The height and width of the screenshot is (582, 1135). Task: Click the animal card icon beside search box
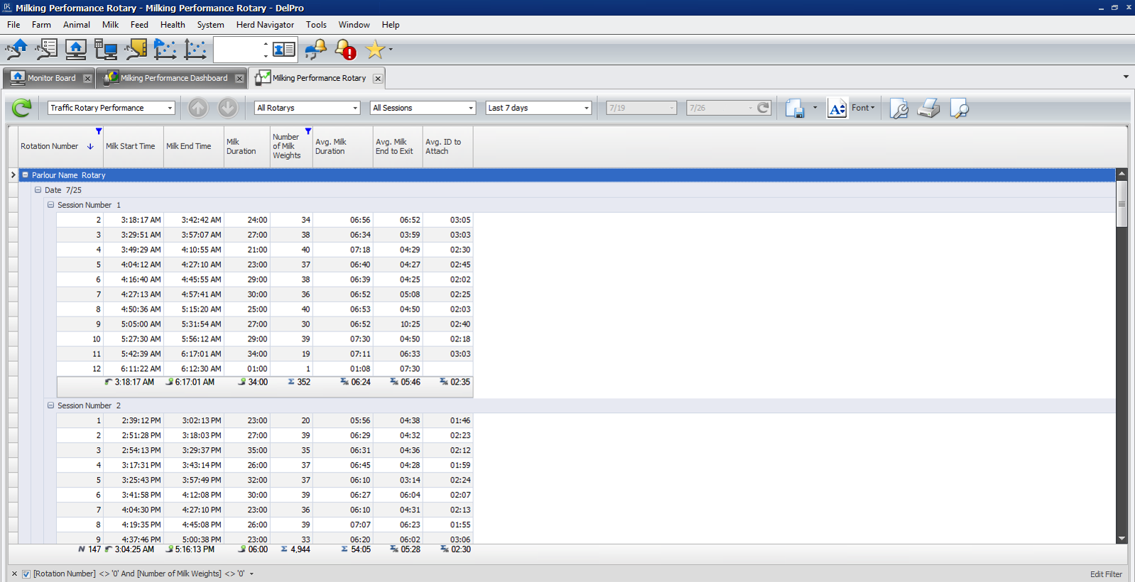coord(284,49)
